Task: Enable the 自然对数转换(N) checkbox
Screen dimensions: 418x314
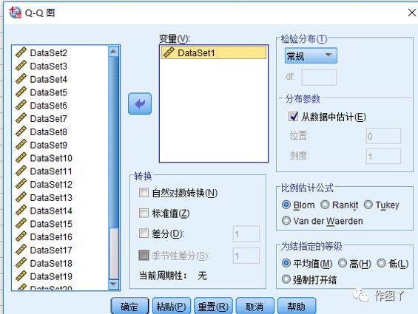Action: click(x=144, y=193)
